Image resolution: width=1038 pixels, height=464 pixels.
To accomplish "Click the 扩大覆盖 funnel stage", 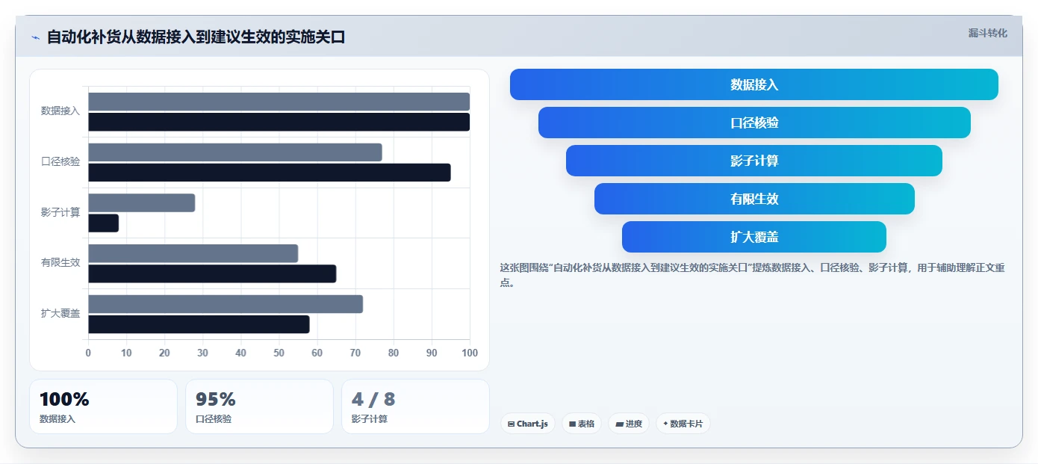I will 754,237.
